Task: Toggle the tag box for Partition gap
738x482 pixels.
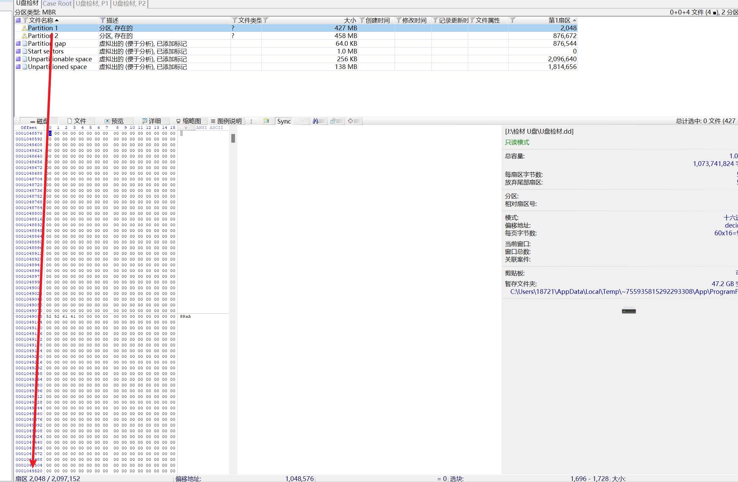Action: click(18, 44)
